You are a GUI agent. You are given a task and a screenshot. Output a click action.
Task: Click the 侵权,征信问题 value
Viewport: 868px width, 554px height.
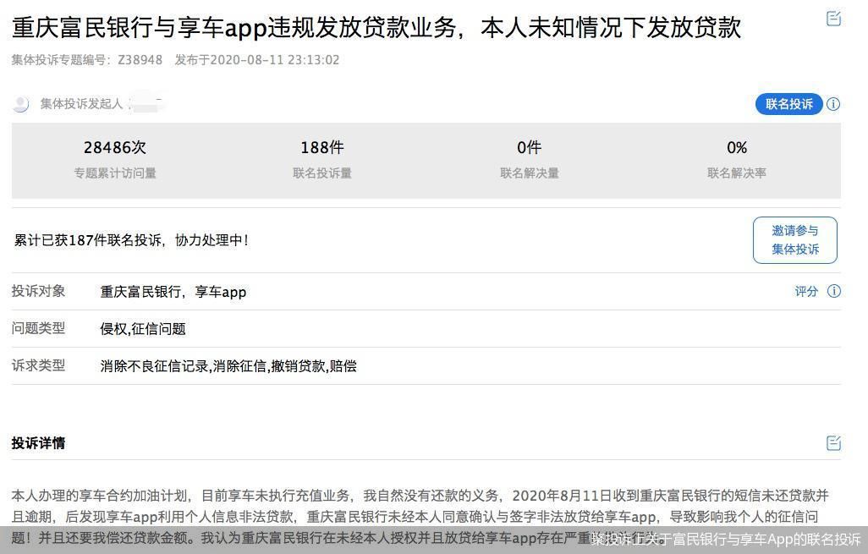(x=143, y=329)
